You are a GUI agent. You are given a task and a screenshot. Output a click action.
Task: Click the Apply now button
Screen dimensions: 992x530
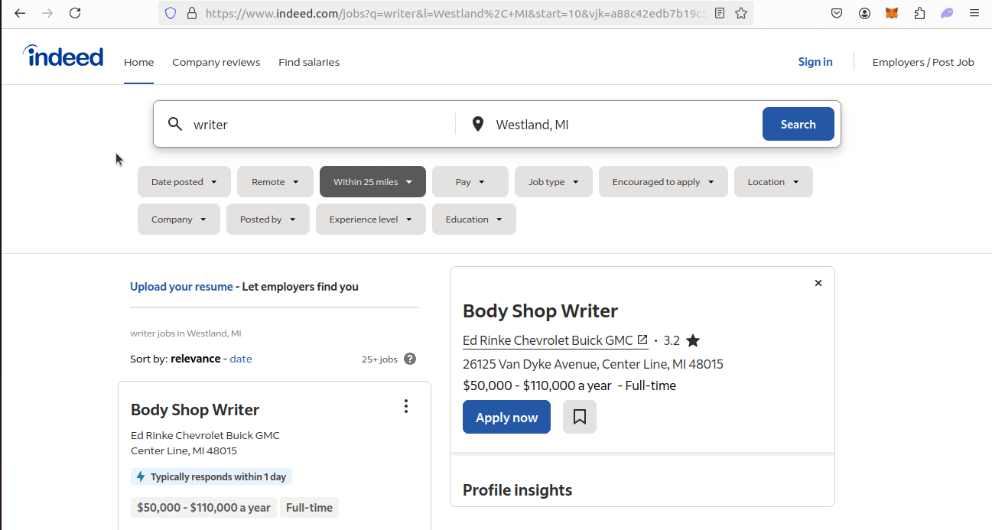(x=506, y=417)
